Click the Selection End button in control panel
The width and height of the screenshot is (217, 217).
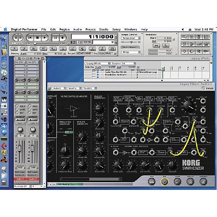(x=154, y=41)
